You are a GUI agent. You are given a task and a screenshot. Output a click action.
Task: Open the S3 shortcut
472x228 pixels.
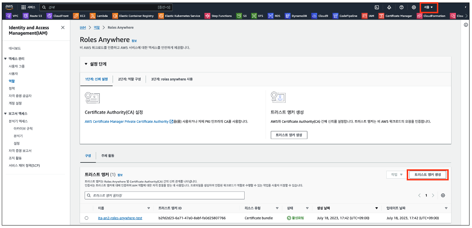tap(242, 16)
